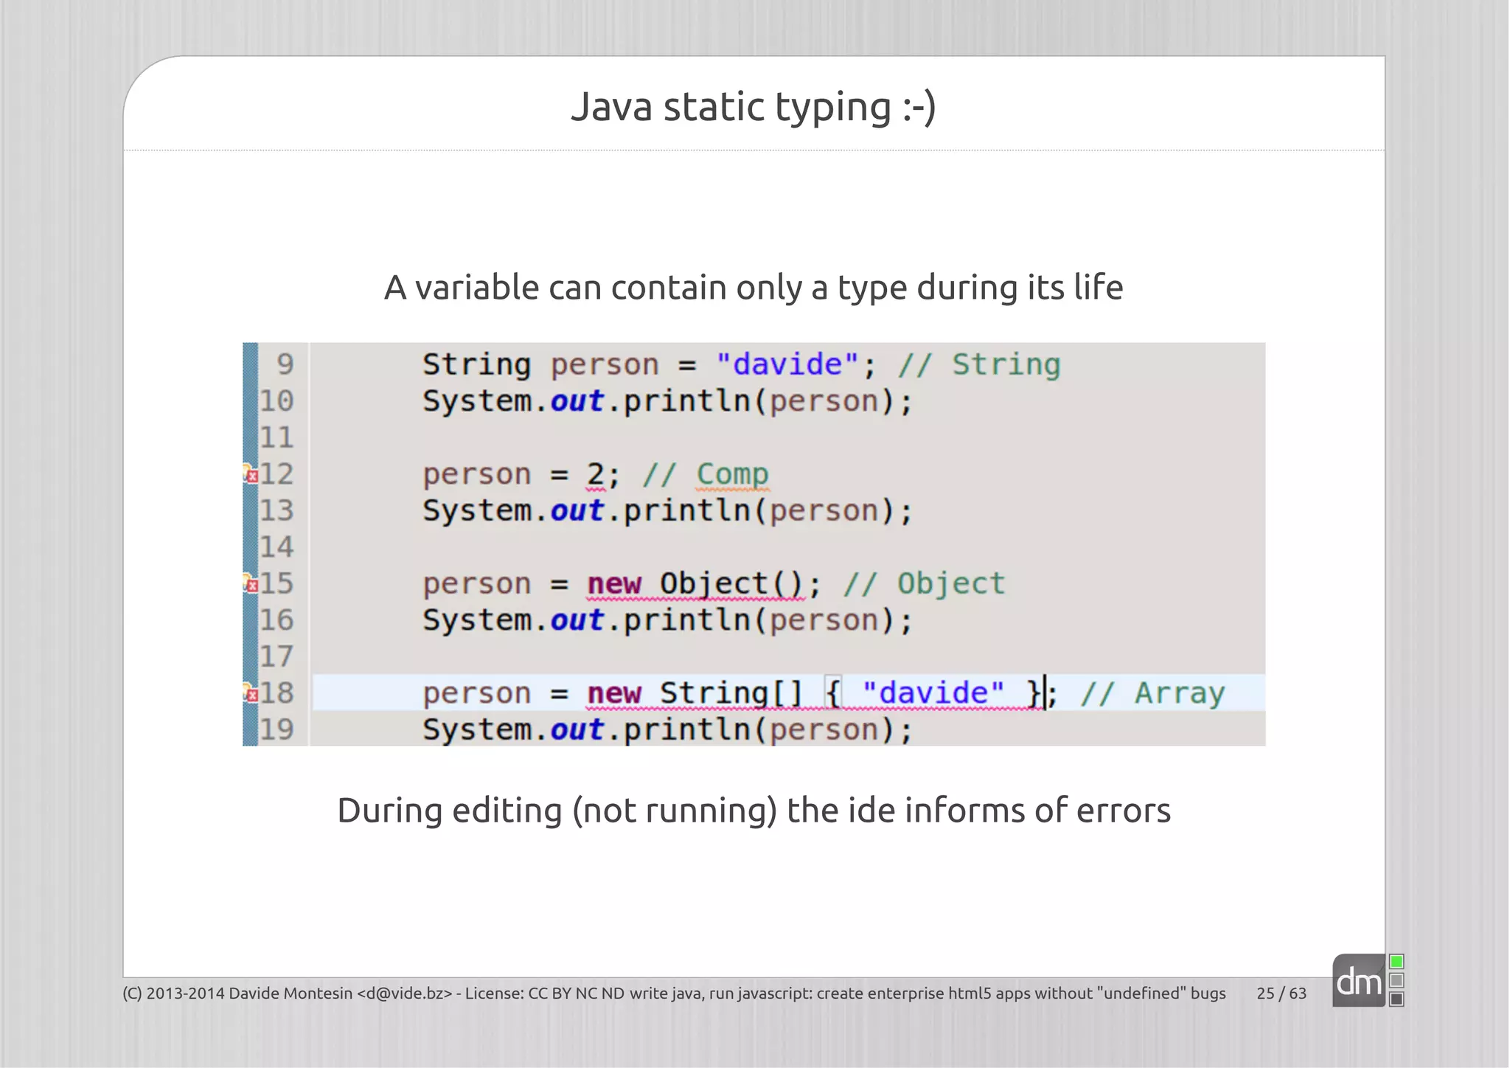This screenshot has width=1510, height=1068.
Task: Click the error marker icon on line 18
Action: [x=251, y=693]
